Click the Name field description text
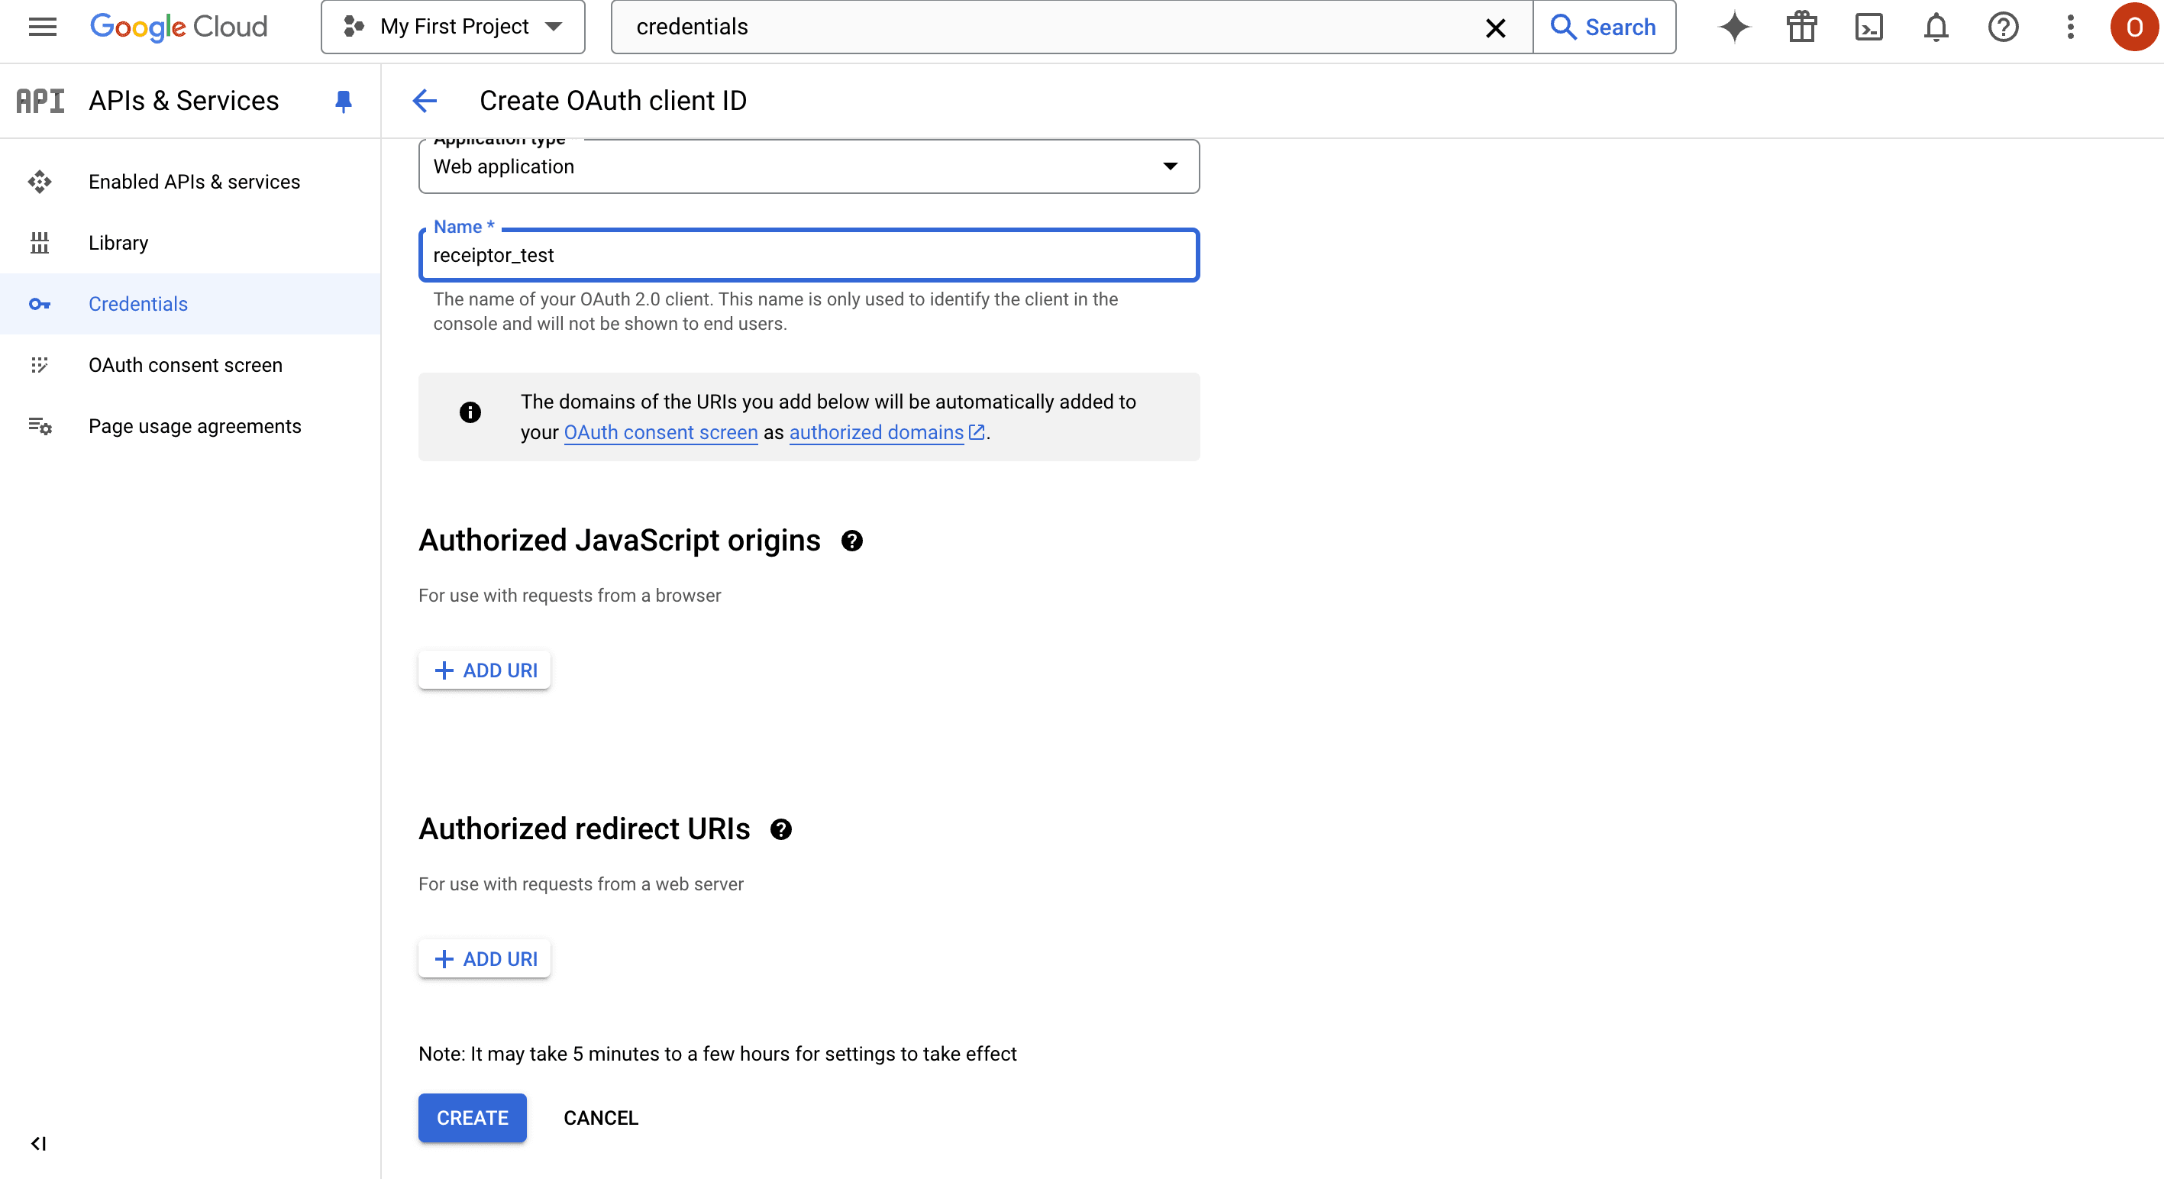Viewport: 2164px width, 1179px height. pos(775,312)
